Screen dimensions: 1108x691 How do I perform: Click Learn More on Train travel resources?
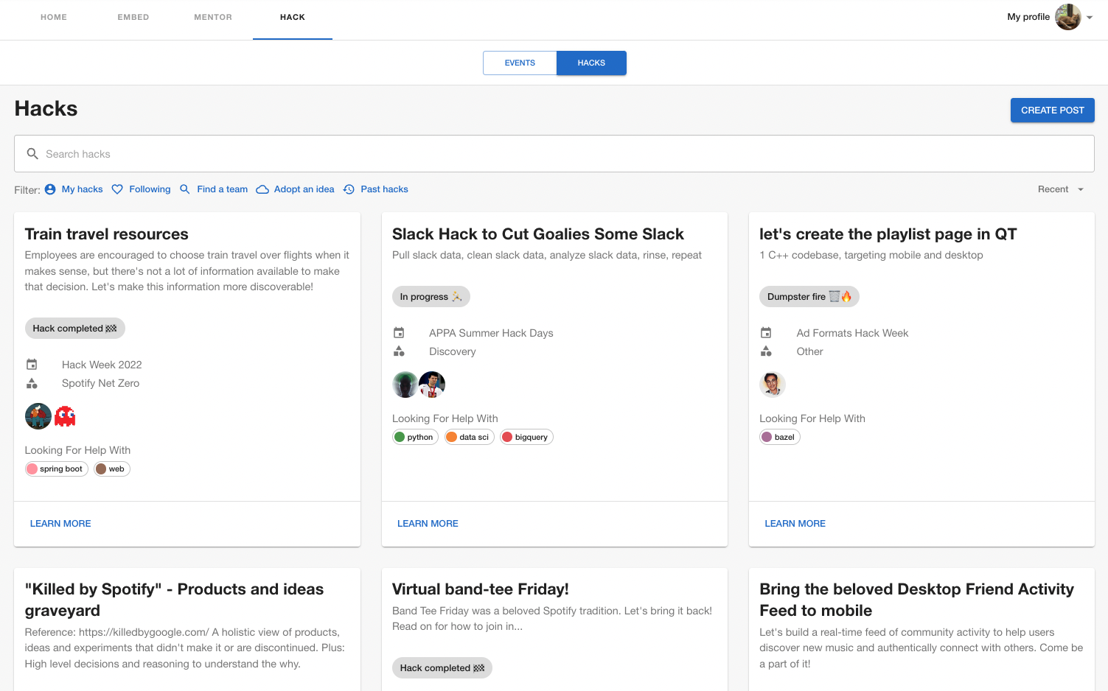point(60,524)
